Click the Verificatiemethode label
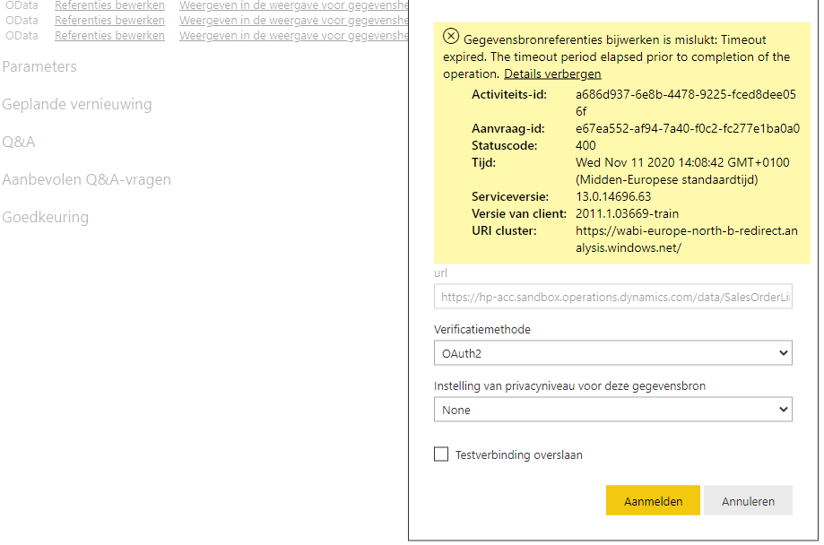Screen dimensions: 824x545 point(481,330)
